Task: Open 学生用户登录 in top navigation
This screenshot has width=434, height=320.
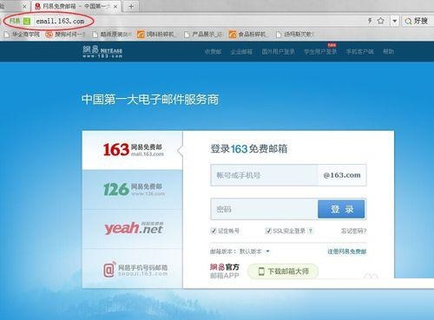Action: pyautogui.click(x=320, y=52)
